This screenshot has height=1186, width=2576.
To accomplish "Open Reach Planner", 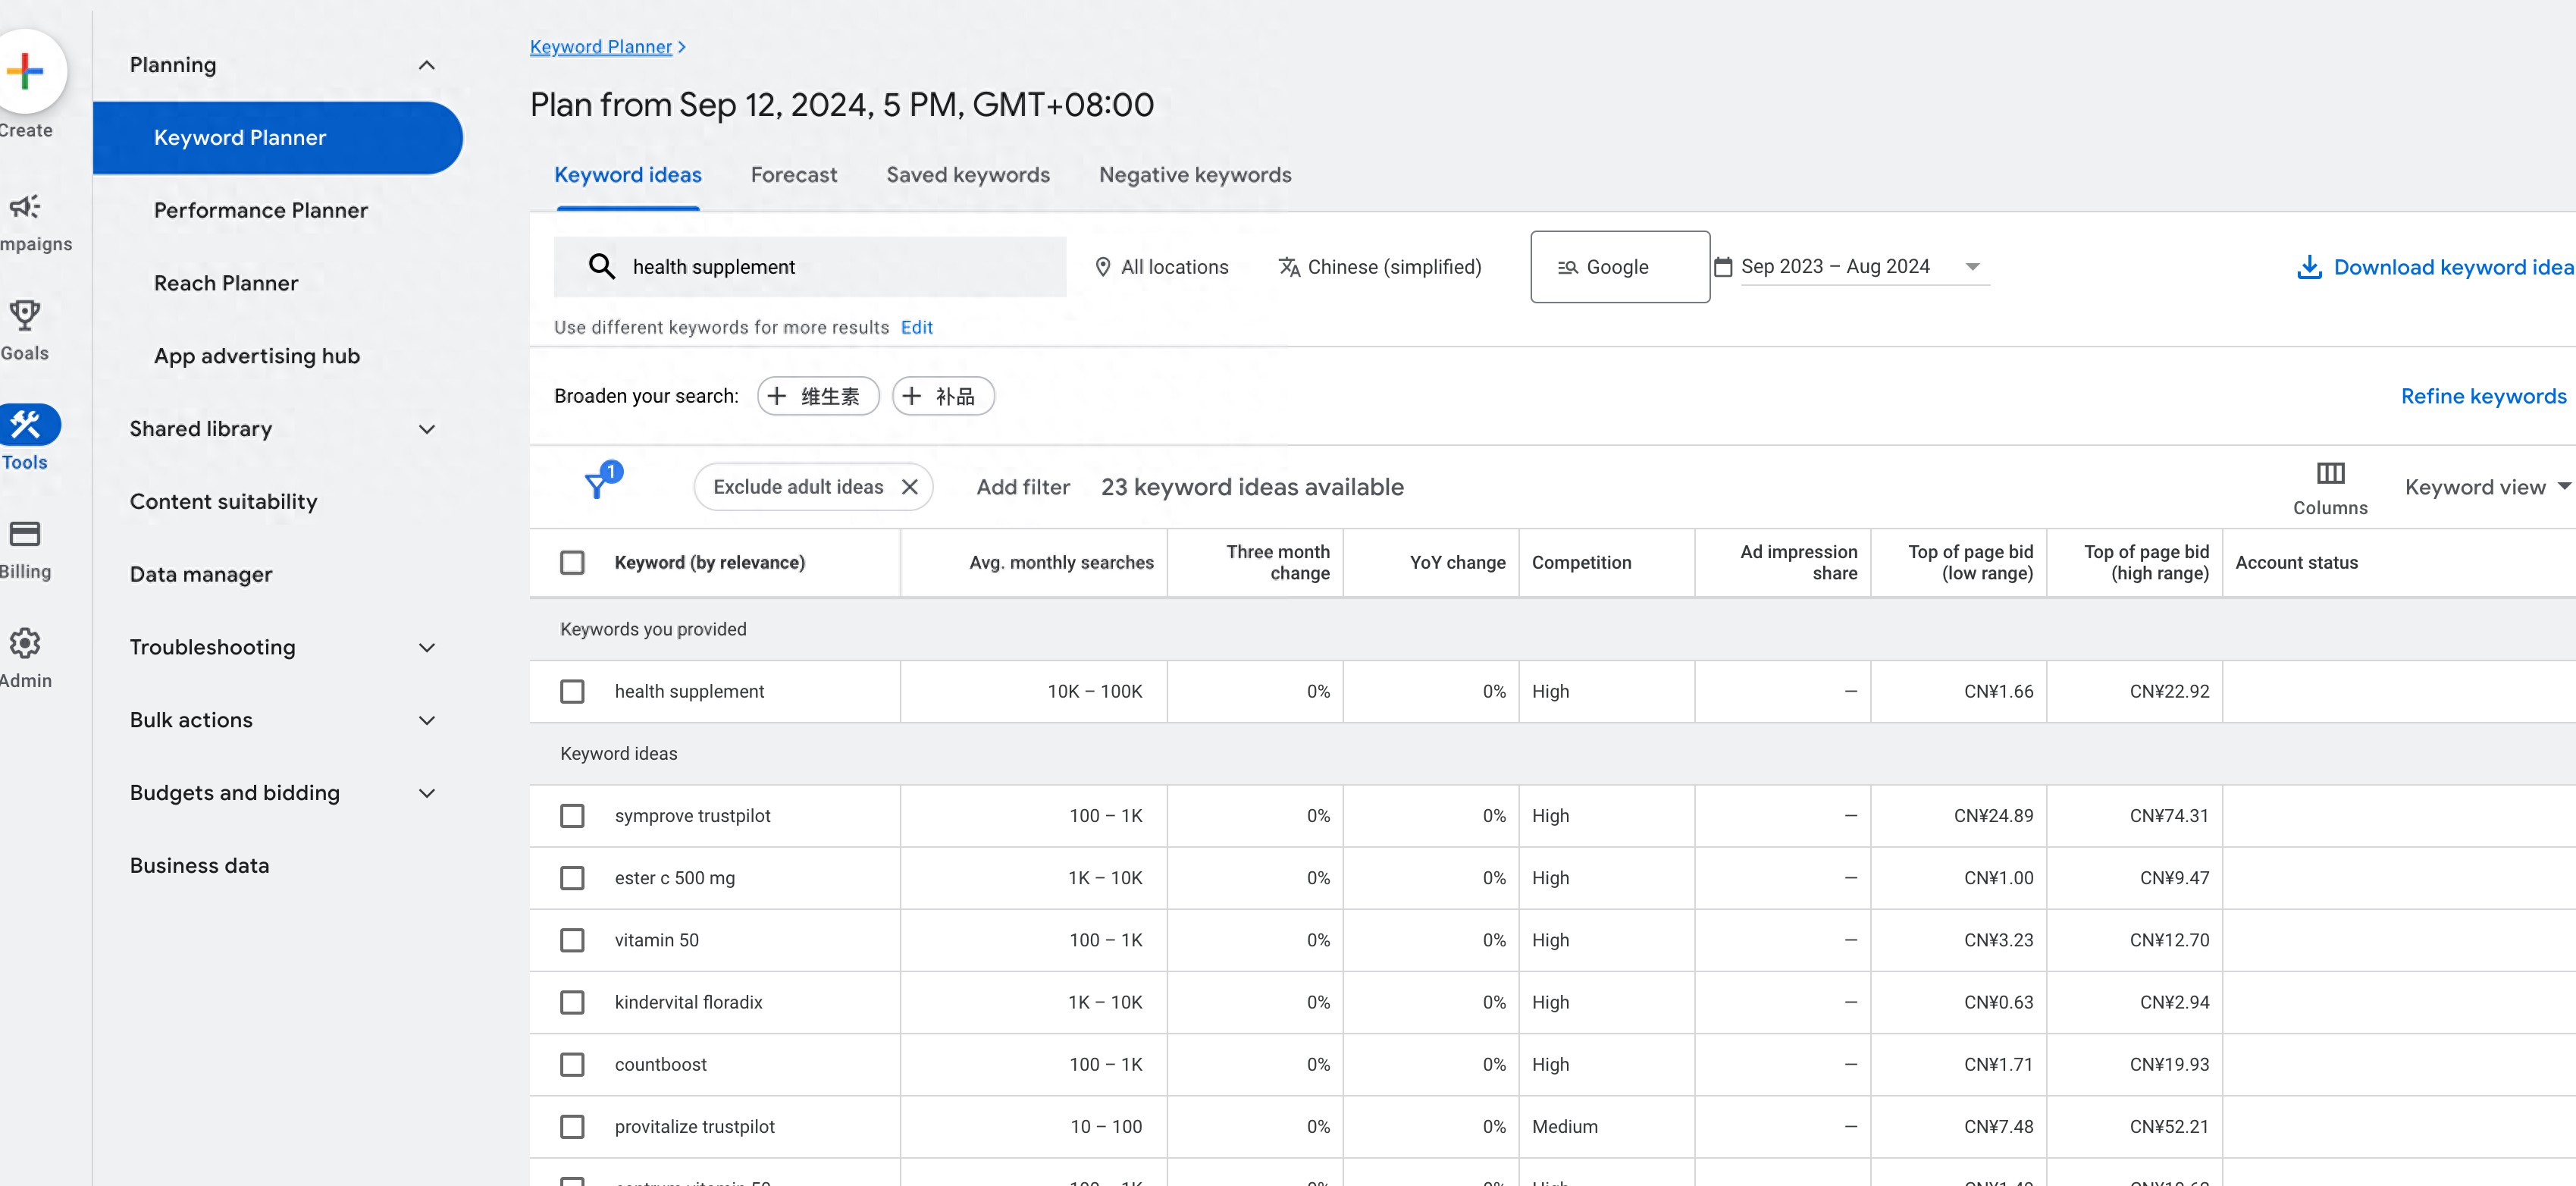I will 226,284.
